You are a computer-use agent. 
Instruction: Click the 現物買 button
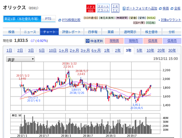114,41
